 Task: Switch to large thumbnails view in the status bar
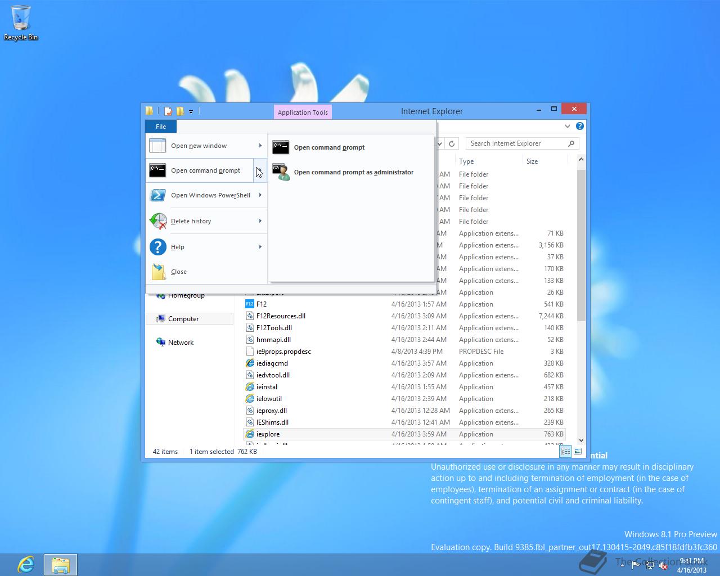tap(578, 451)
